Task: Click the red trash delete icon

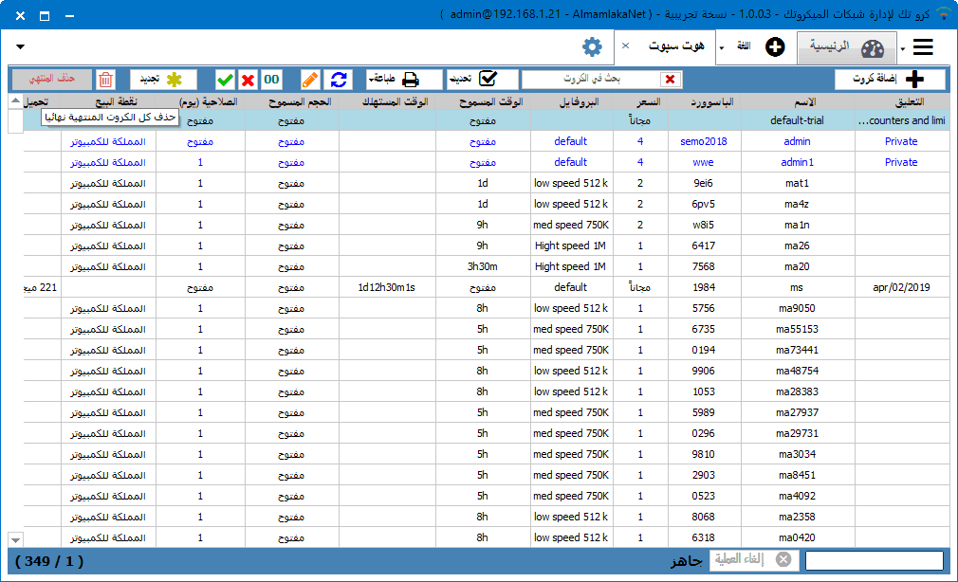Action: point(105,80)
